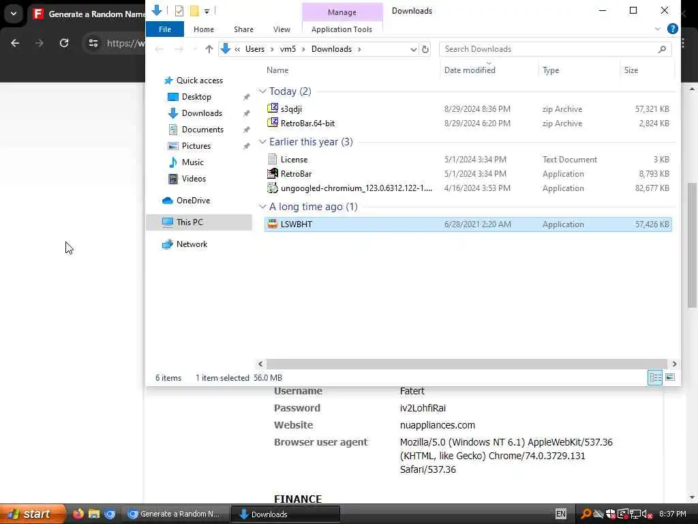Viewport: 698px width, 524px height.
Task: Go to Desktop in the sidebar
Action: point(196,97)
